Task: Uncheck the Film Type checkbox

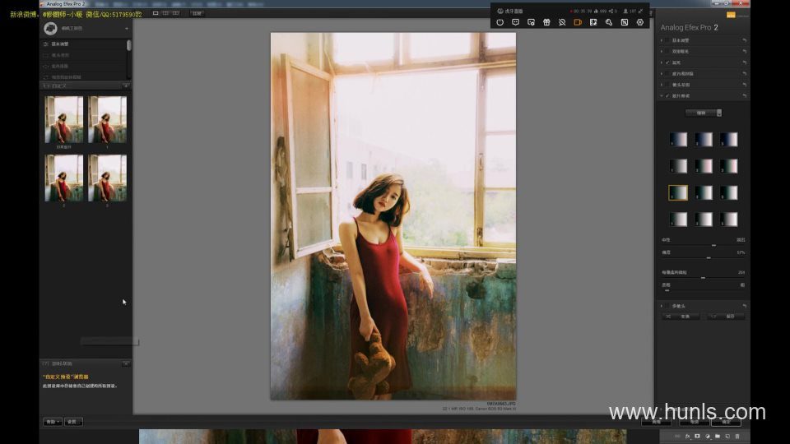Action: [667, 95]
